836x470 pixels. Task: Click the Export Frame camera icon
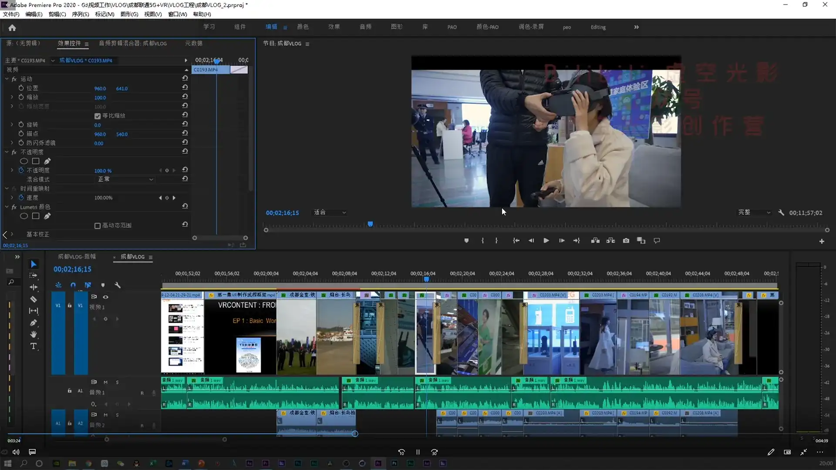tap(626, 241)
